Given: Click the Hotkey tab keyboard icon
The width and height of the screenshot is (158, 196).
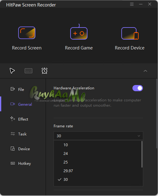Looking at the screenshot, I should coord(13,163).
